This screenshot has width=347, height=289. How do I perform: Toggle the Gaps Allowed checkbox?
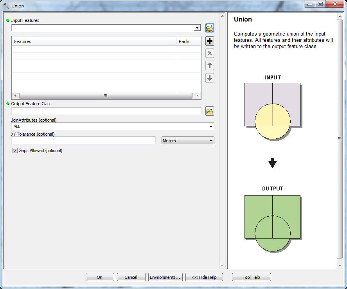pyautogui.click(x=15, y=151)
